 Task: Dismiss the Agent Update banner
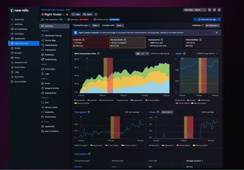(x=217, y=33)
